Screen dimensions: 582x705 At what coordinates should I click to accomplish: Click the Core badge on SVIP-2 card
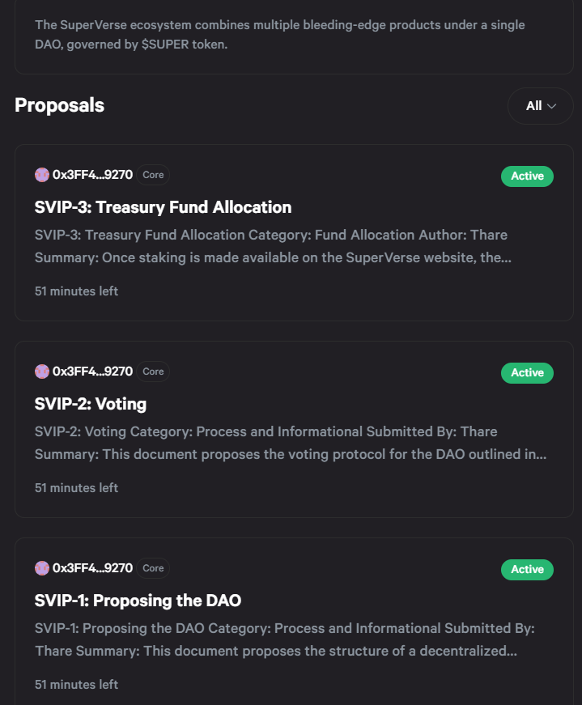(153, 372)
